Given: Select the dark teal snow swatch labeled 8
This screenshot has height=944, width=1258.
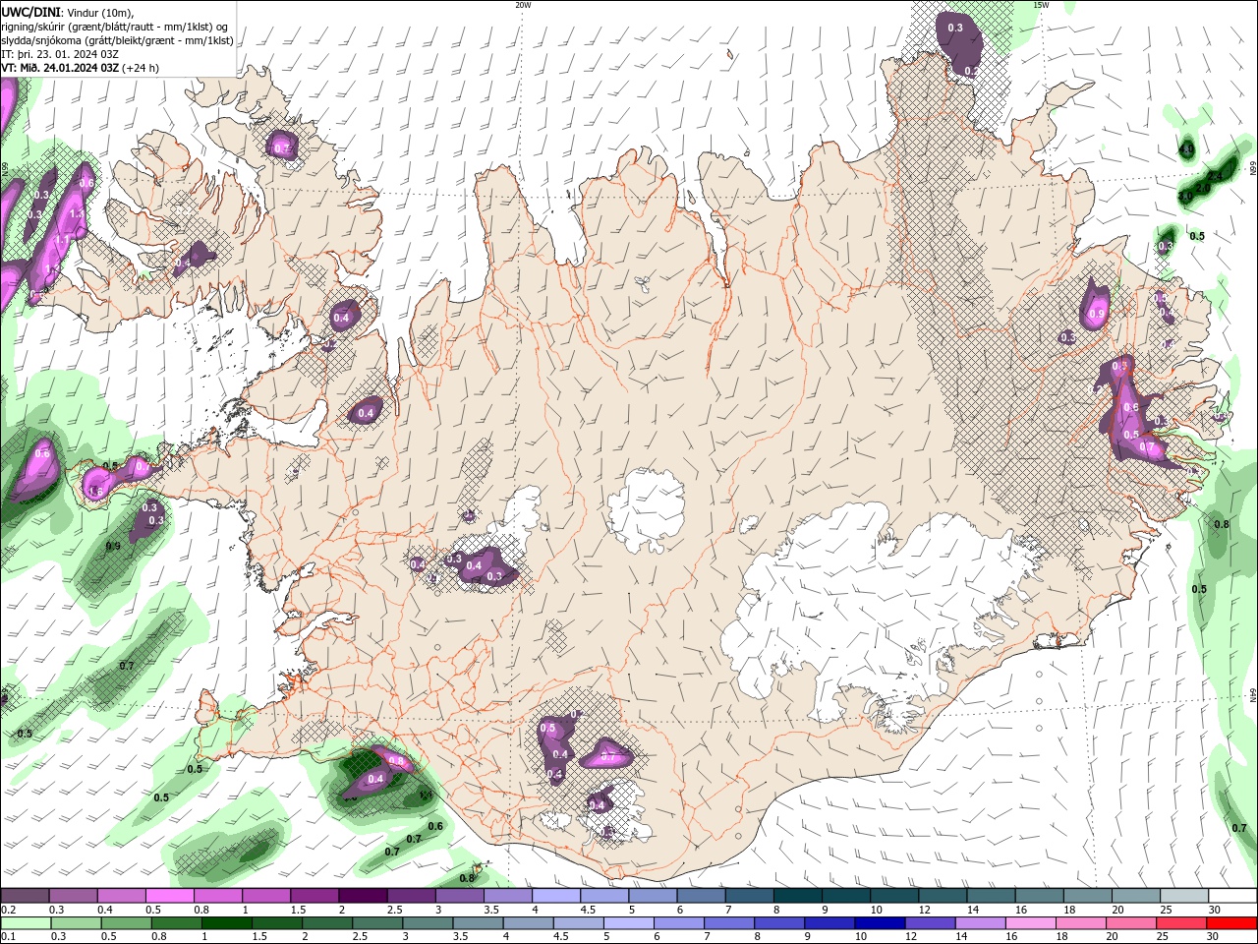Looking at the screenshot, I should 798,896.
